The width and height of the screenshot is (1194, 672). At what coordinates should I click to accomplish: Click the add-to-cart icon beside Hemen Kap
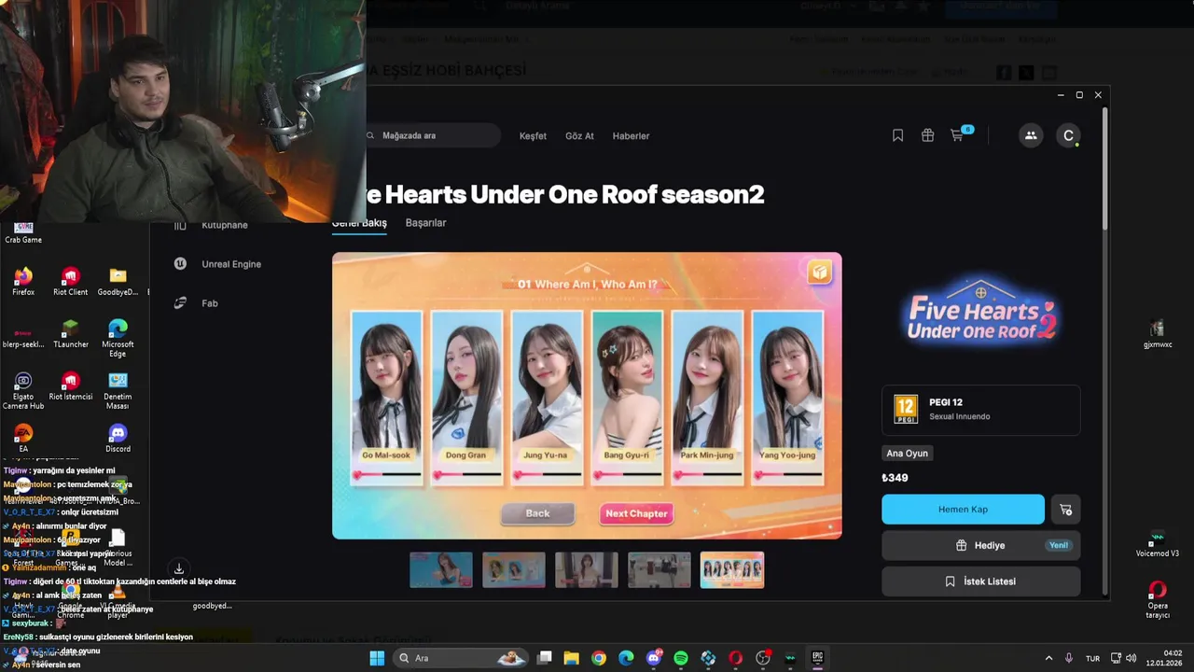coord(1065,510)
